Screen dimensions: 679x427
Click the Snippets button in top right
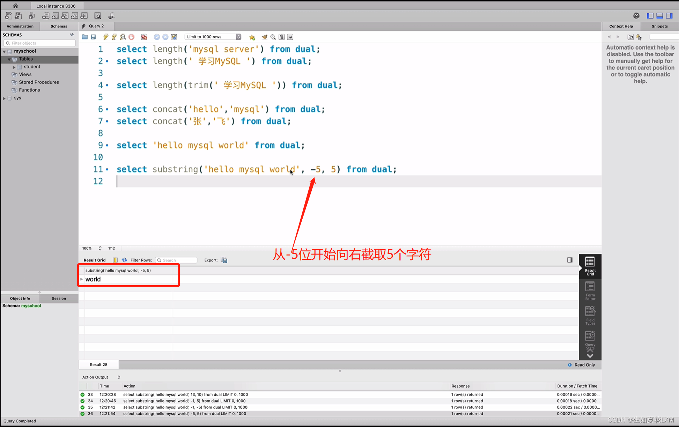[x=659, y=26]
